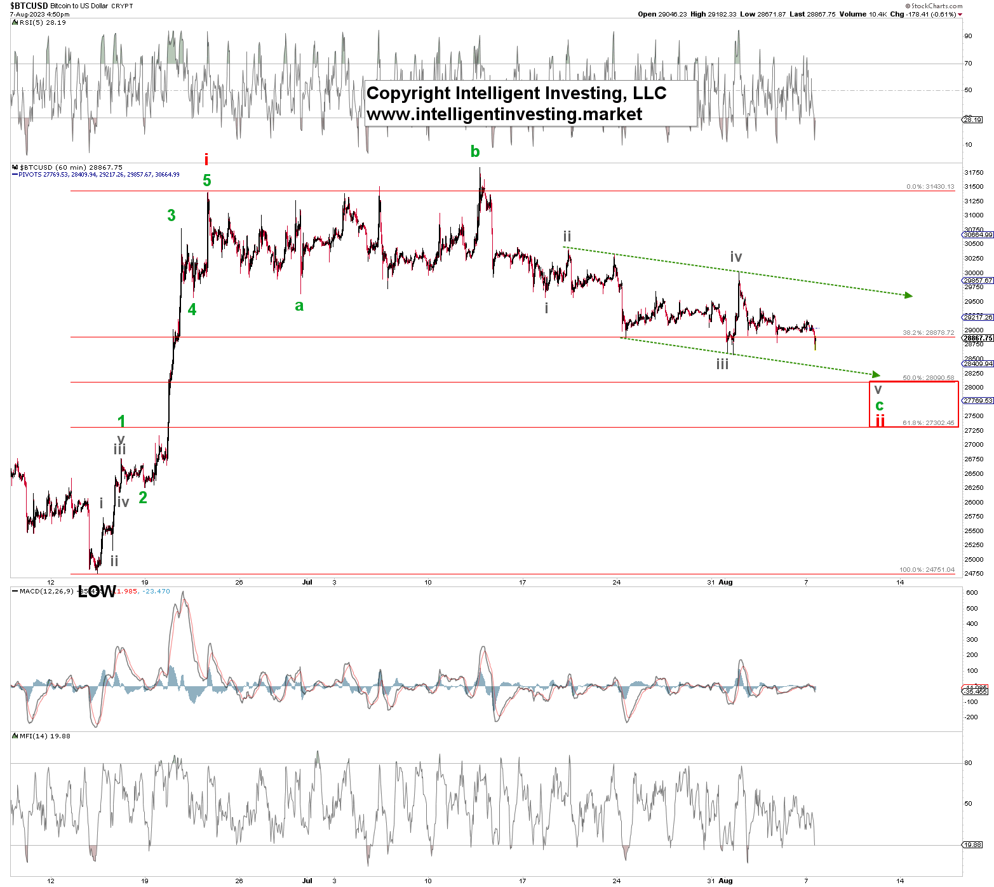Click the MFI(14) area-chart legend icon
994x887 pixels.
[15, 736]
